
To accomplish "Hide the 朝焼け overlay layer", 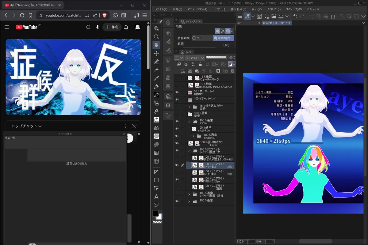I will coord(177,92).
